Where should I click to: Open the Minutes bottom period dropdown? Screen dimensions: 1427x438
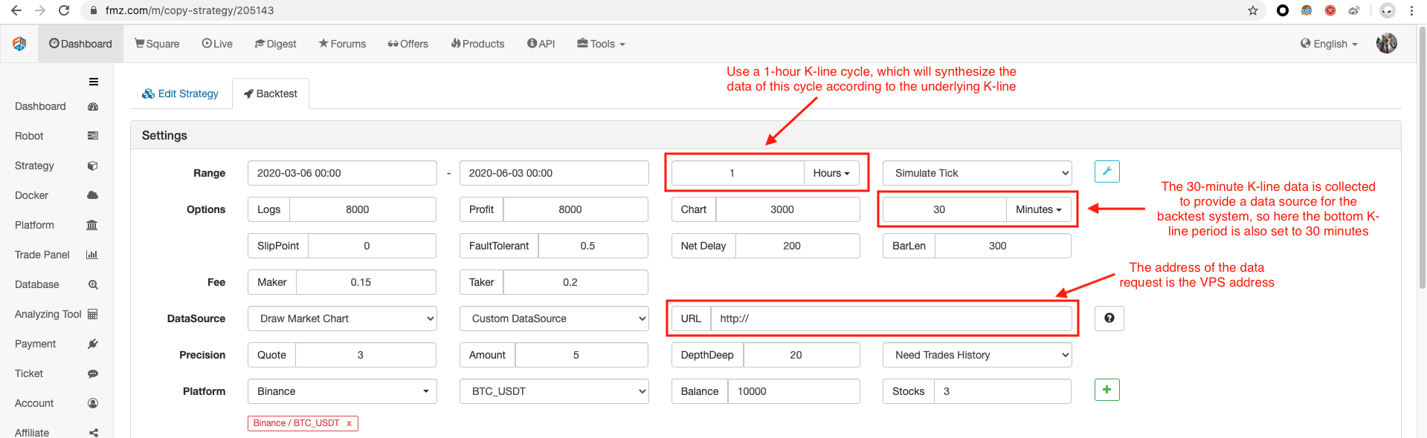pyautogui.click(x=1039, y=209)
